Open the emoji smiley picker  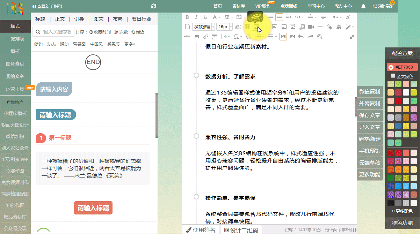point(249,37)
